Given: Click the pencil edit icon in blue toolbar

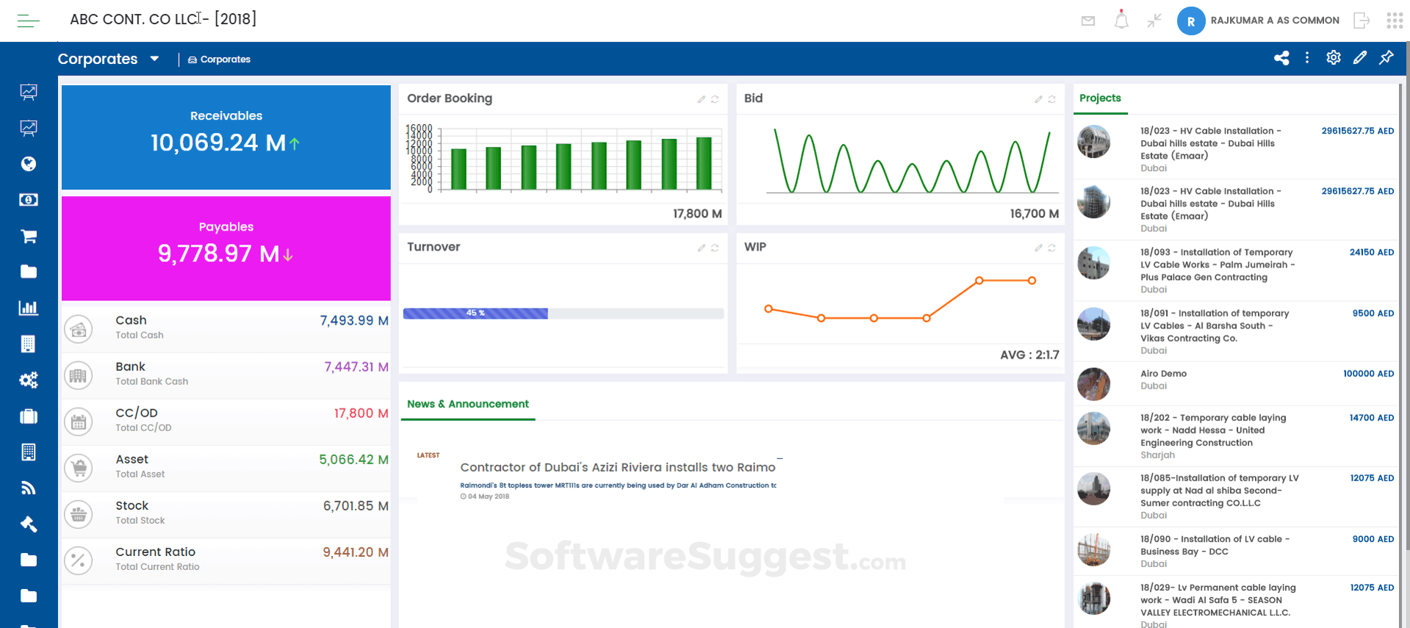Looking at the screenshot, I should (x=1360, y=57).
